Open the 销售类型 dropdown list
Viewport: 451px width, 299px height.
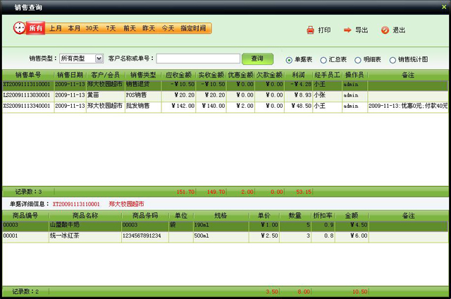99,59
